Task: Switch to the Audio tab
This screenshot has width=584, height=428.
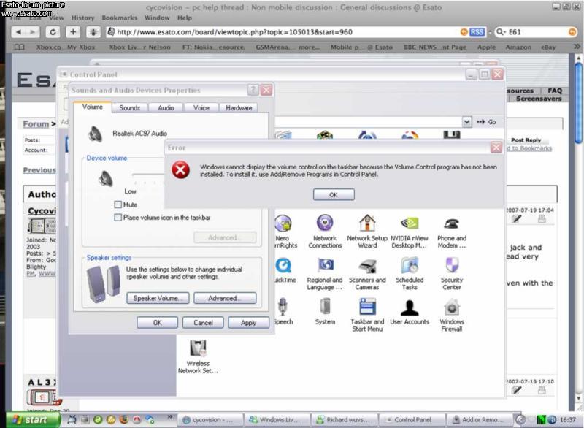Action: 166,107
